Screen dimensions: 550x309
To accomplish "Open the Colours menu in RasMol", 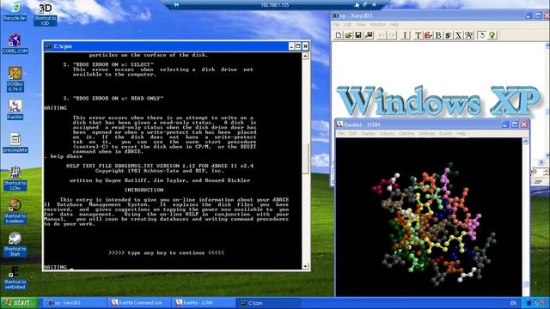I will pyautogui.click(x=387, y=134).
